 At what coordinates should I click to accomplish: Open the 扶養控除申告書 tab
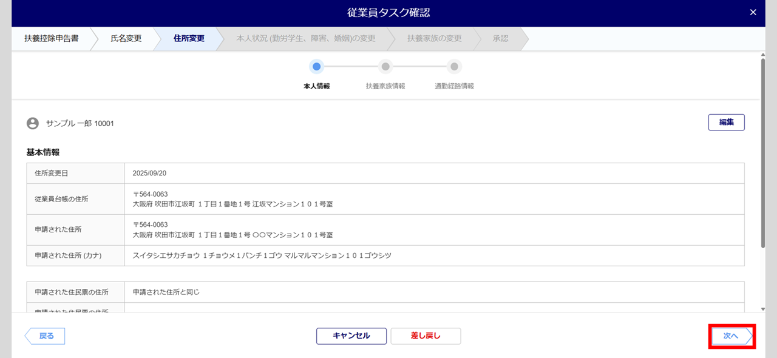tap(52, 38)
